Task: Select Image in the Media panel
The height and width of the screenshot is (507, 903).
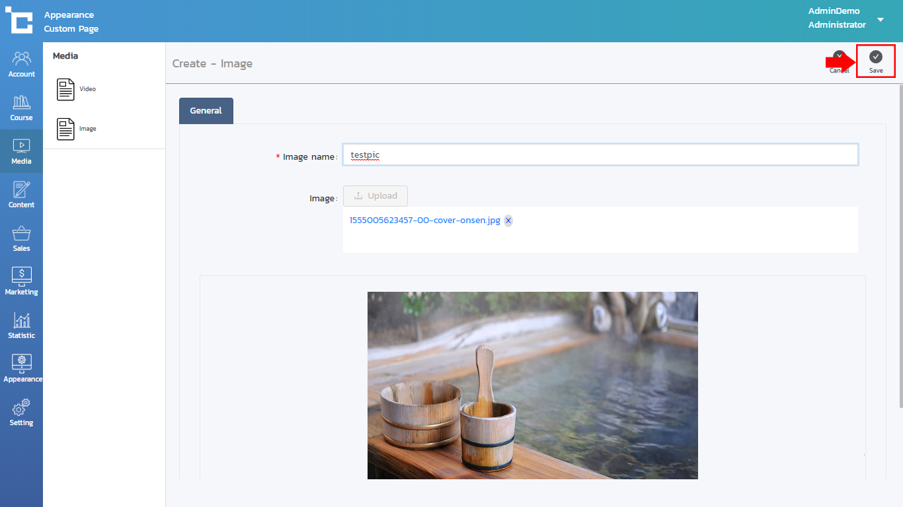Action: coord(76,129)
